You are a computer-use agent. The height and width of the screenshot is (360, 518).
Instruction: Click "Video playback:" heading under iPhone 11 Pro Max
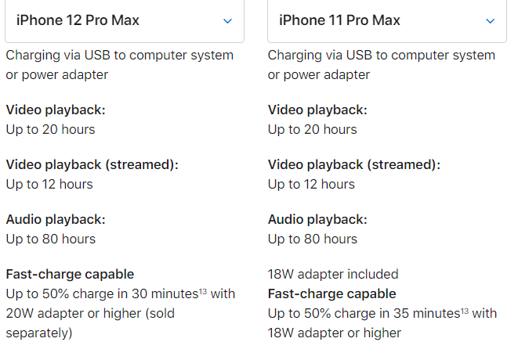click(x=317, y=110)
